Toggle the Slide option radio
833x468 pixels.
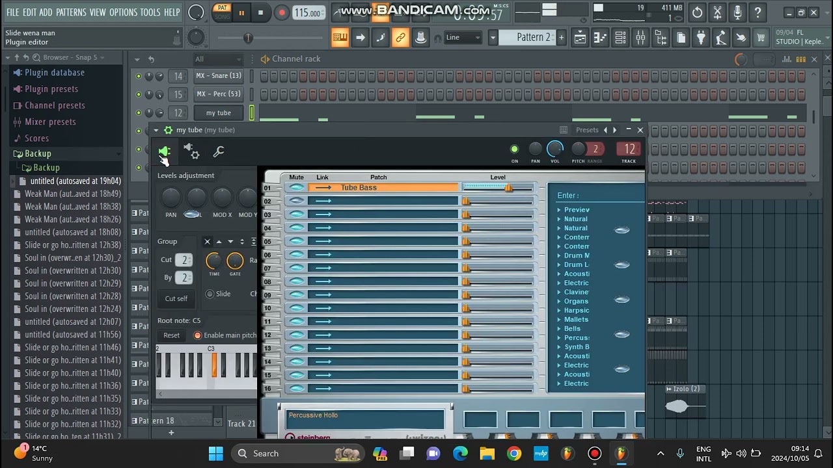click(210, 294)
